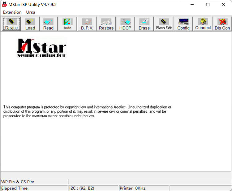Screen dimensions: 232x191
Task: Click the I2C address status pane
Action: (93, 188)
